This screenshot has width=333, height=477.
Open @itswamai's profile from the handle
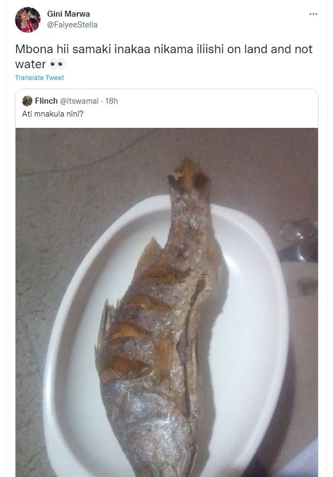[x=80, y=101]
